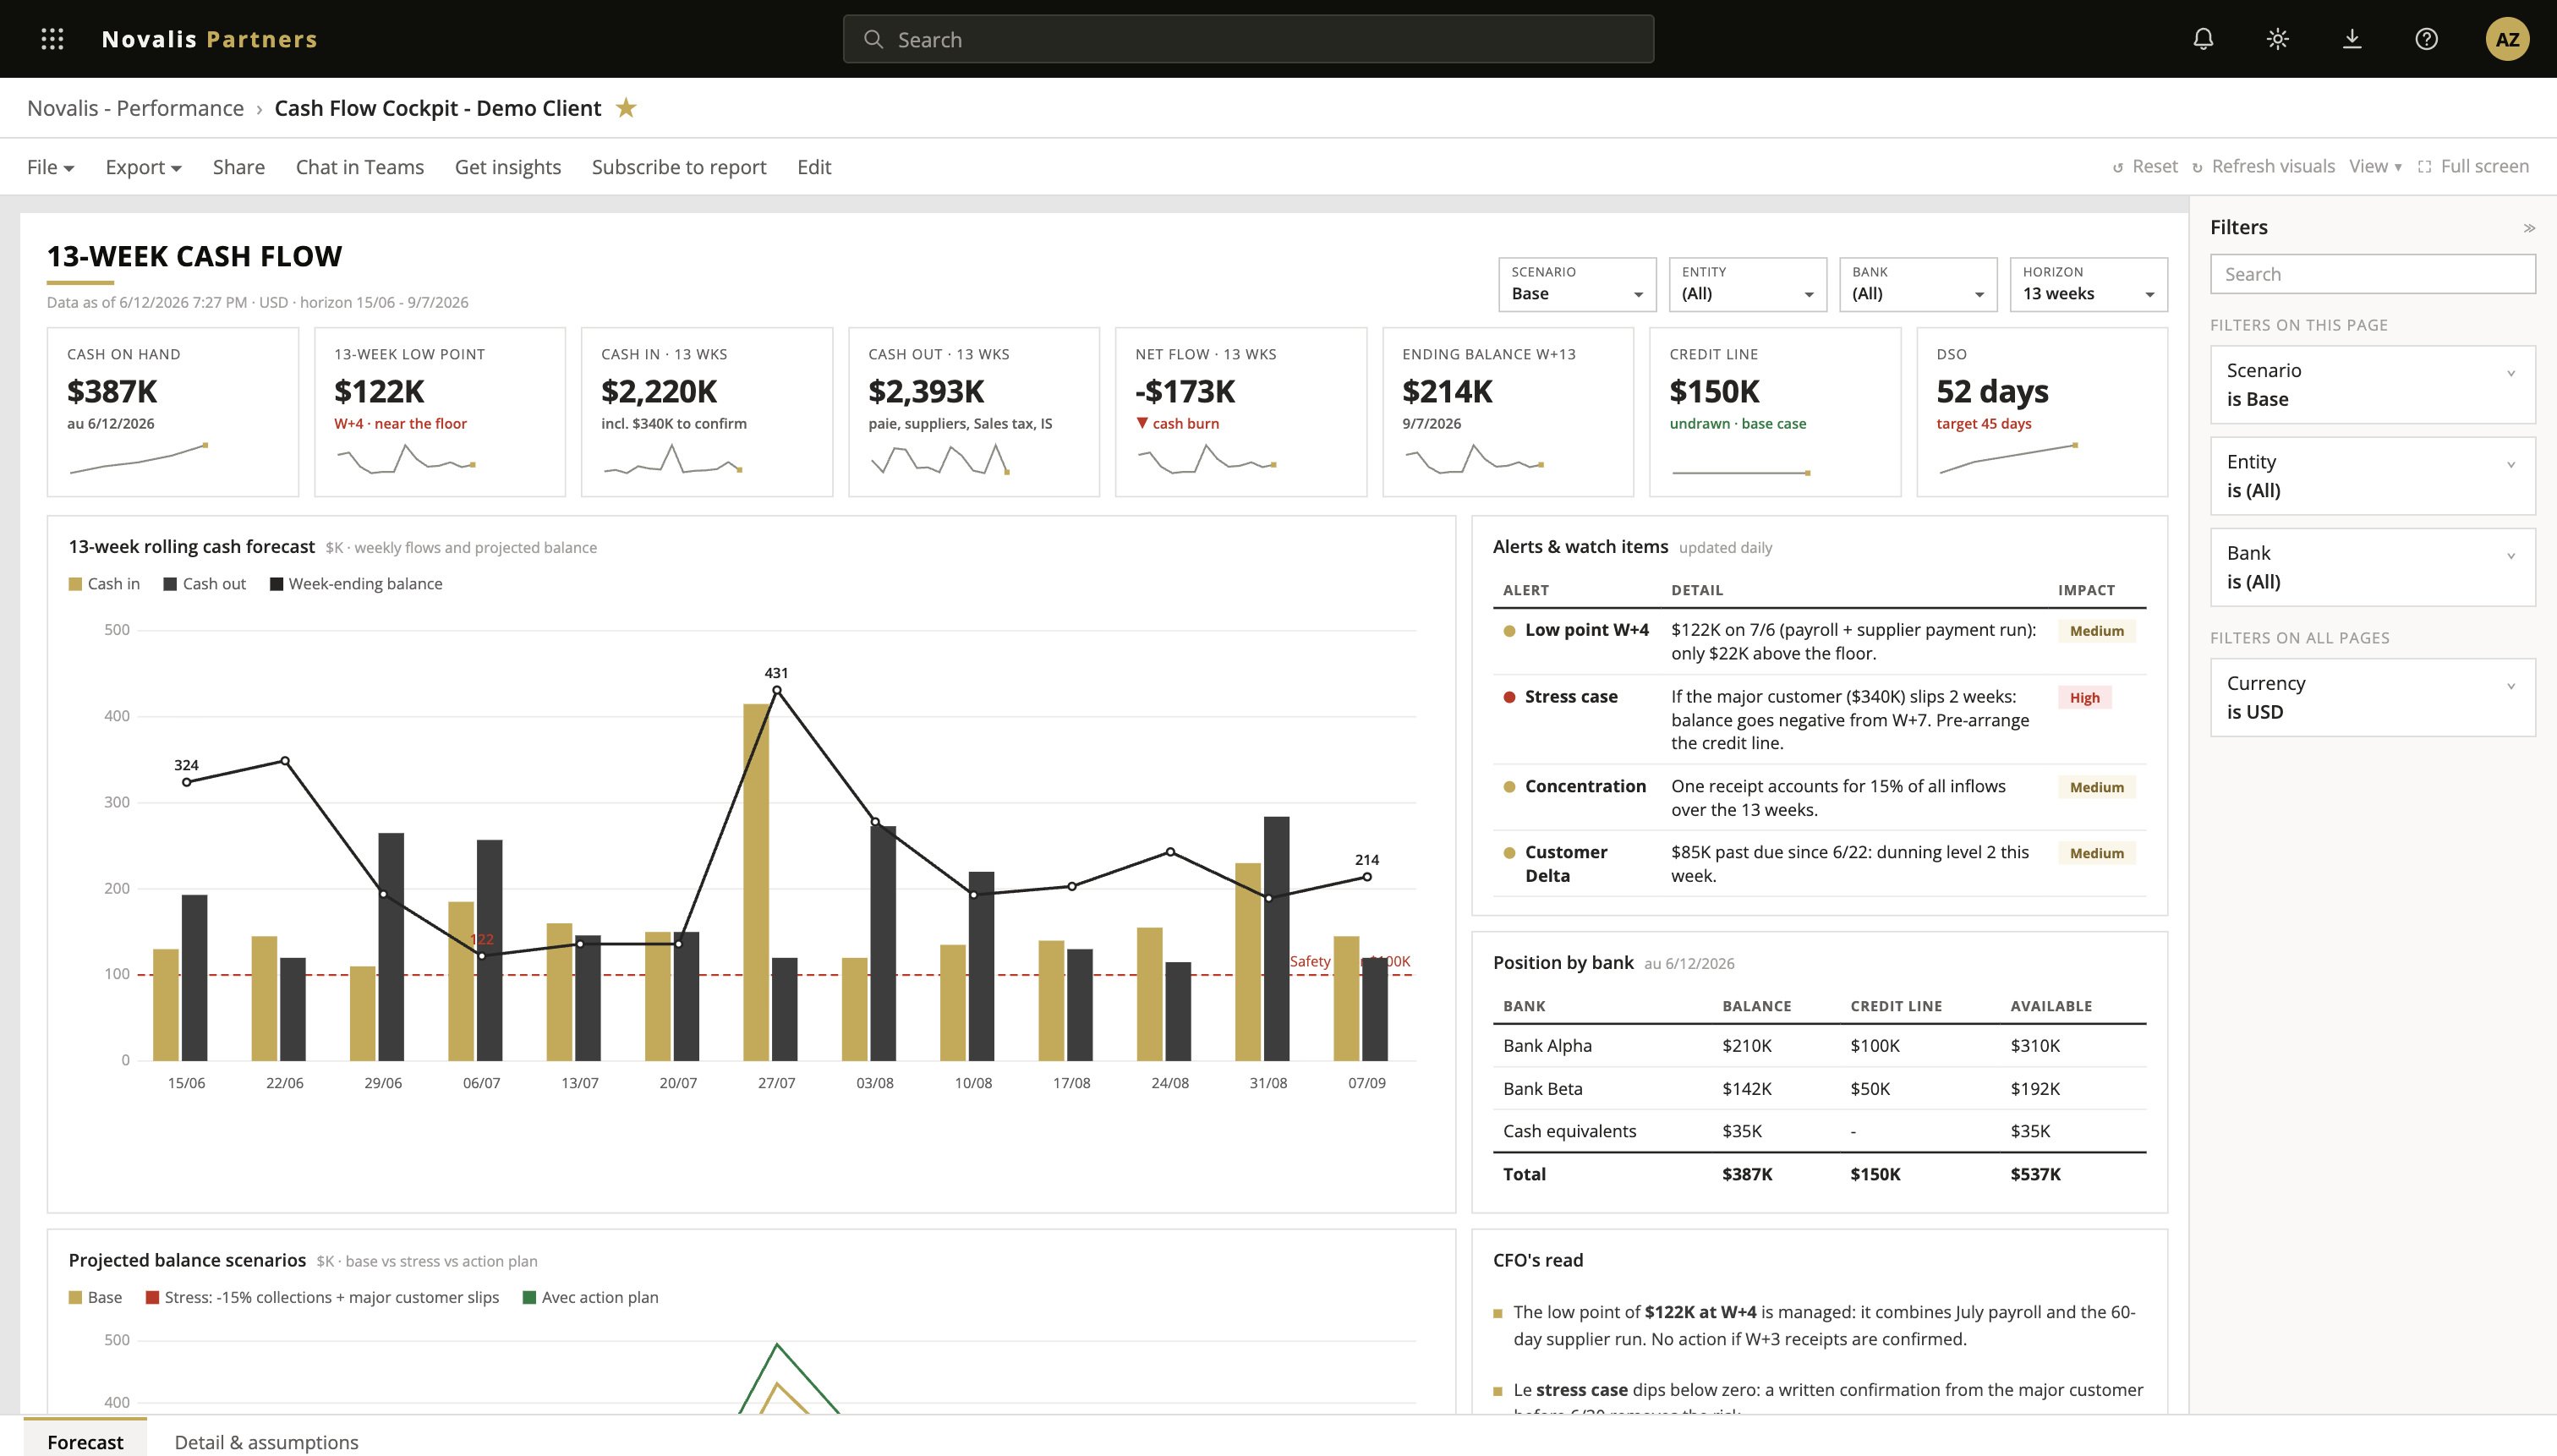Open the Export menu
This screenshot has width=2557, height=1456.
[143, 167]
